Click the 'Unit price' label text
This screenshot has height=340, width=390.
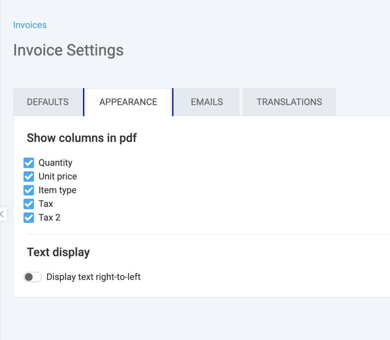coord(58,176)
